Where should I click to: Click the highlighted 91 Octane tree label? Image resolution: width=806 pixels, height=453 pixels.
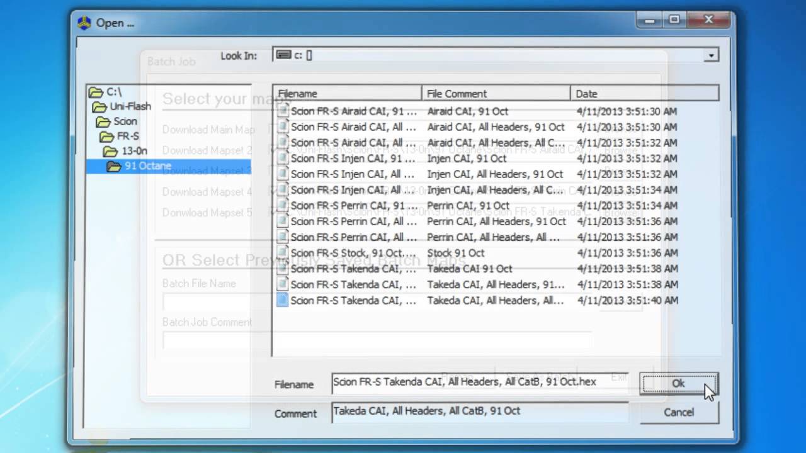point(148,166)
